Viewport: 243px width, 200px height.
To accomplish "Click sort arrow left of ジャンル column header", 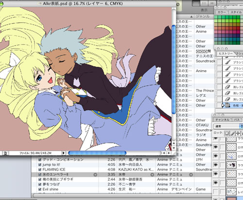I will coord(191,16).
